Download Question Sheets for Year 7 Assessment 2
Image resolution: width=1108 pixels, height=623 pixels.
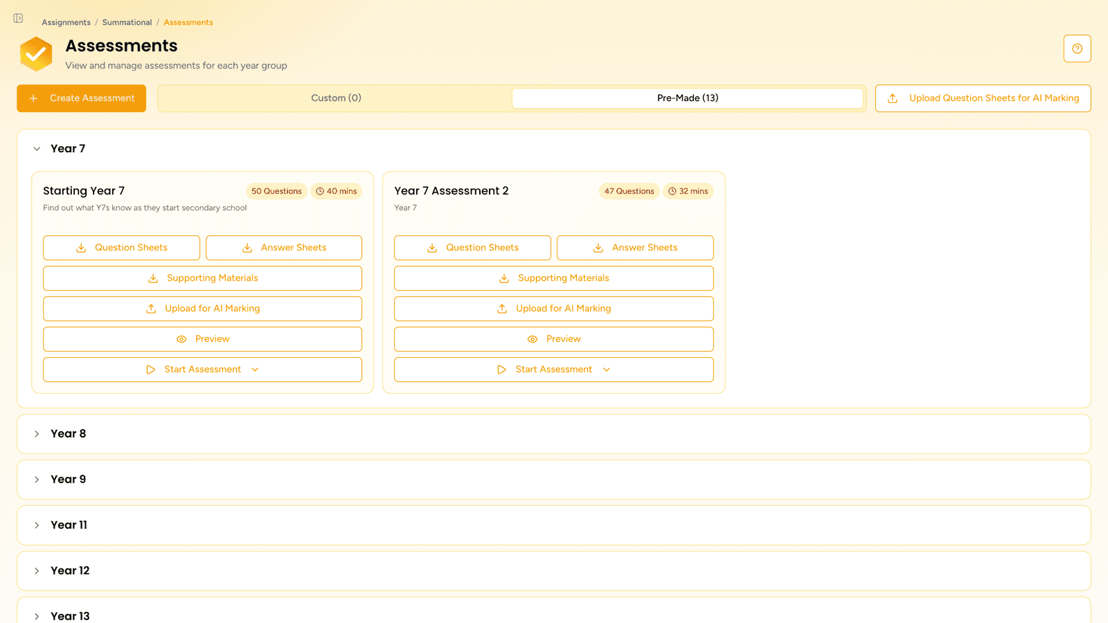click(472, 248)
